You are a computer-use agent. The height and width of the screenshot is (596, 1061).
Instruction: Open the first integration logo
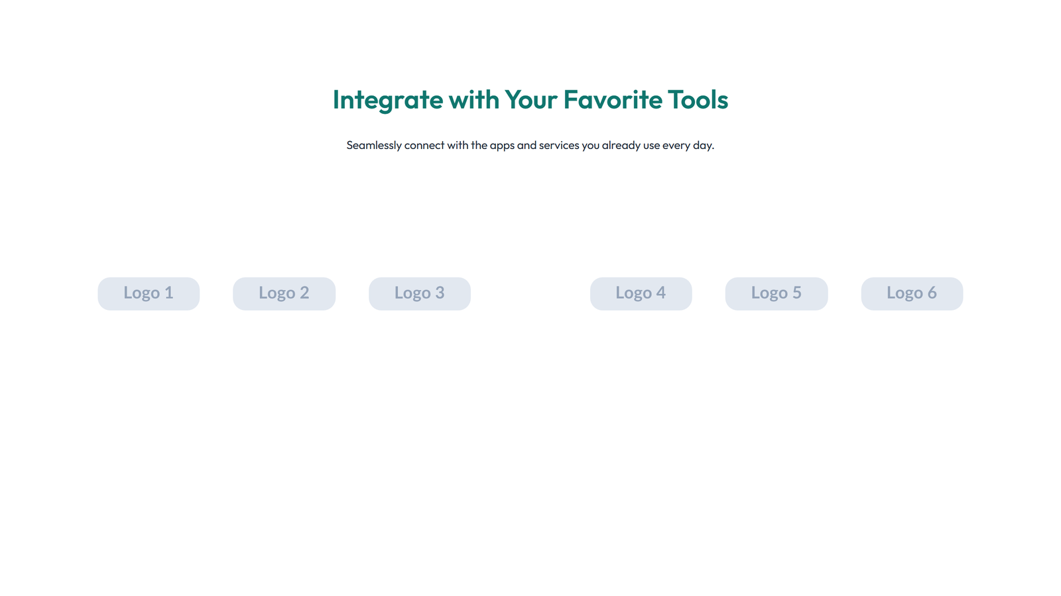point(149,293)
